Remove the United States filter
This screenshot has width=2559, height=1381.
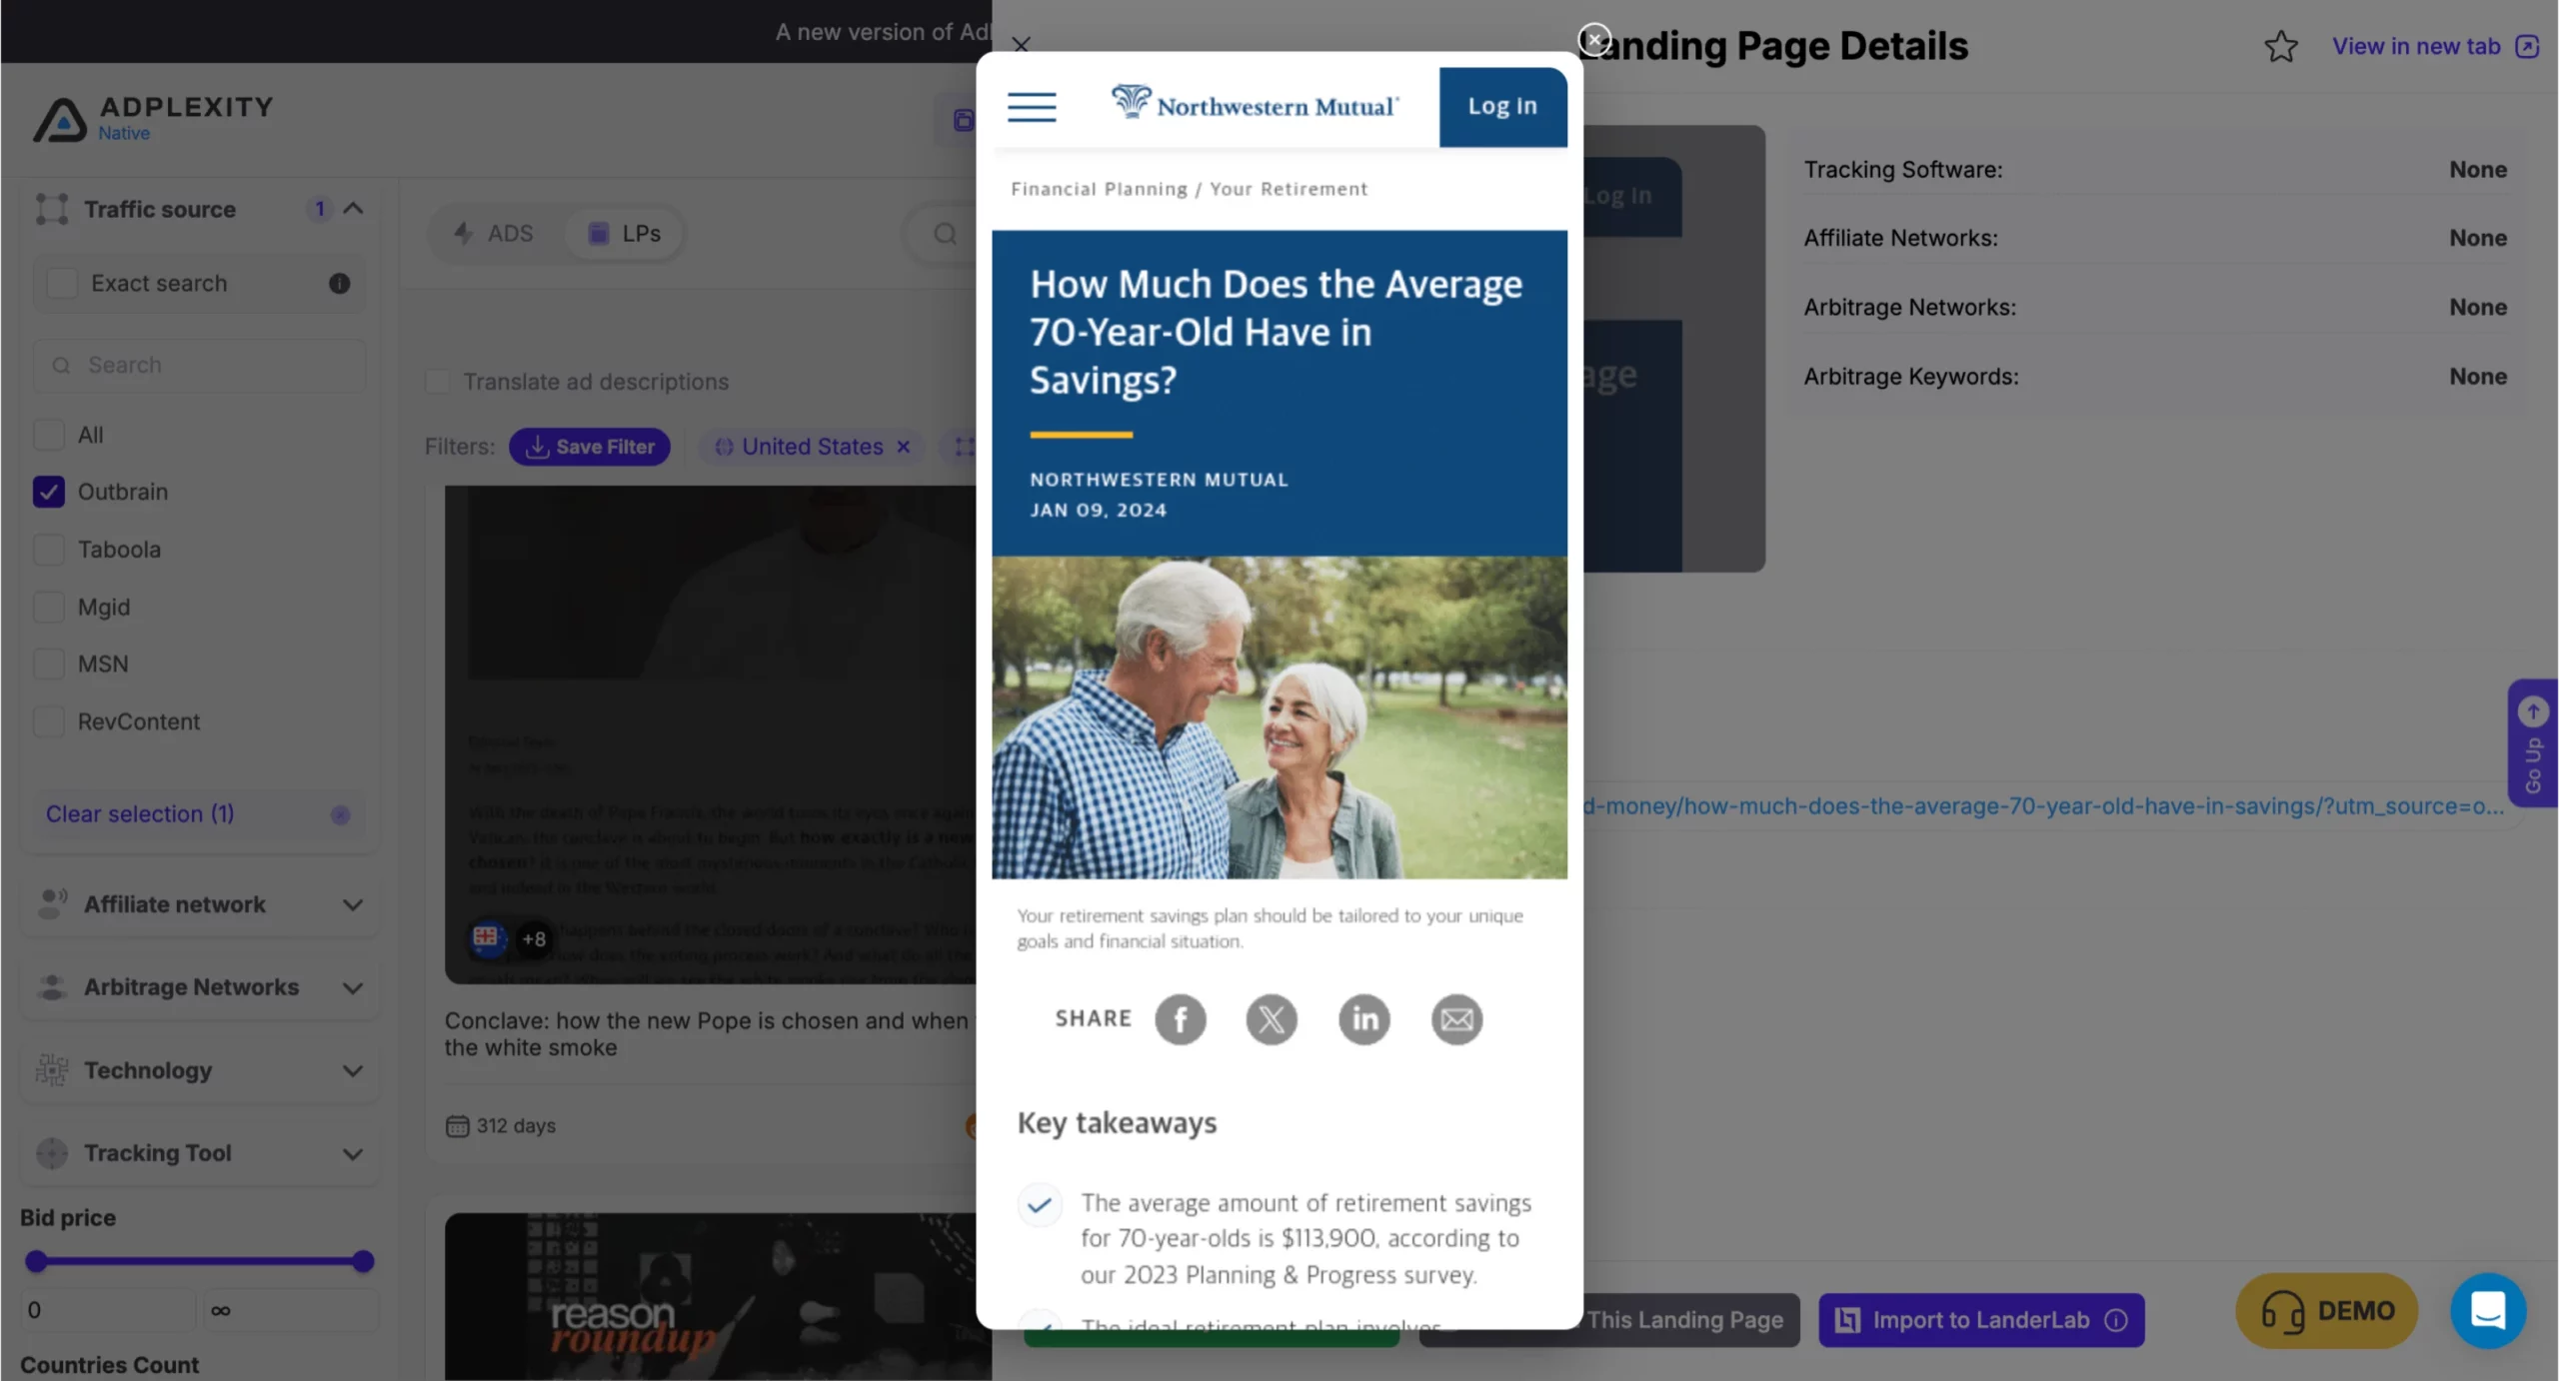(x=904, y=447)
